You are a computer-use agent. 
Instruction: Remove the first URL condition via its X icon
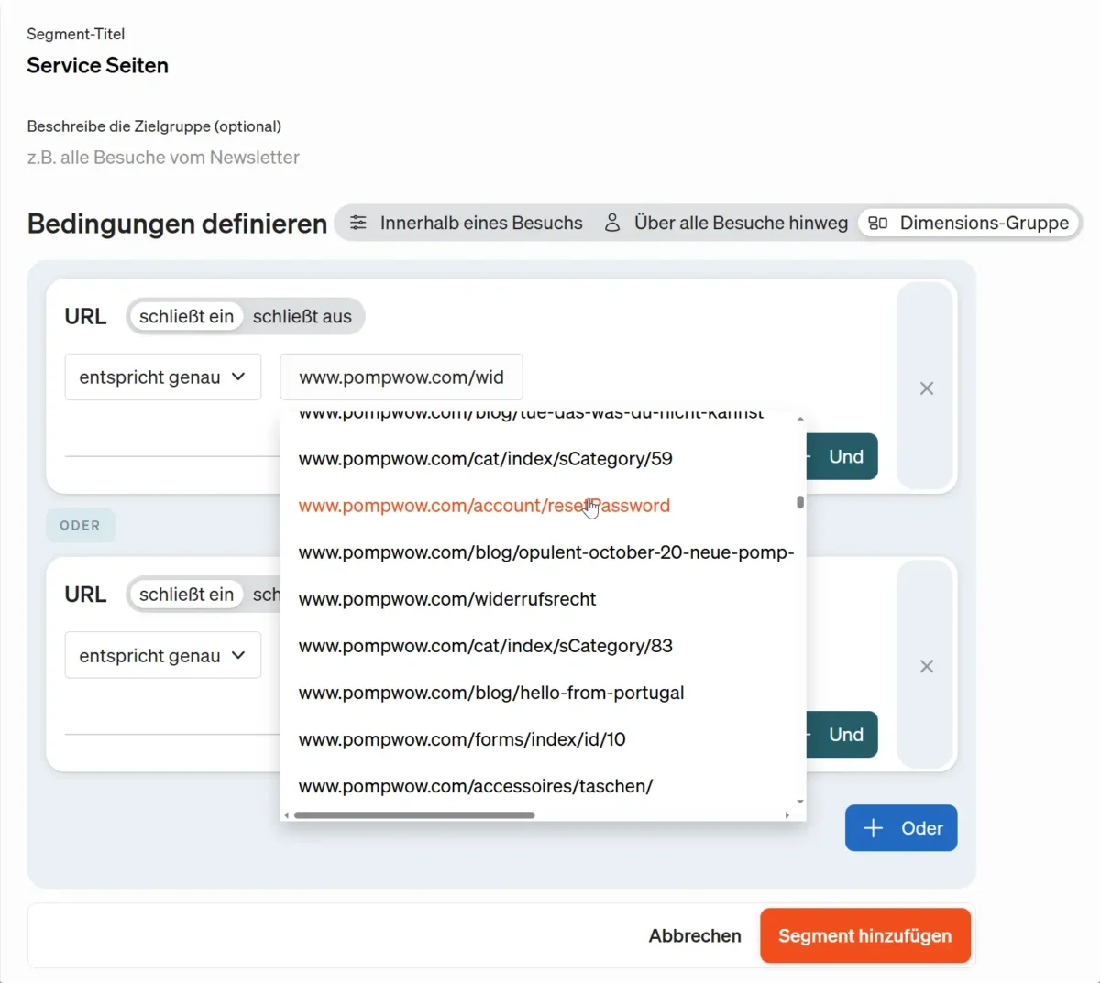(x=926, y=388)
